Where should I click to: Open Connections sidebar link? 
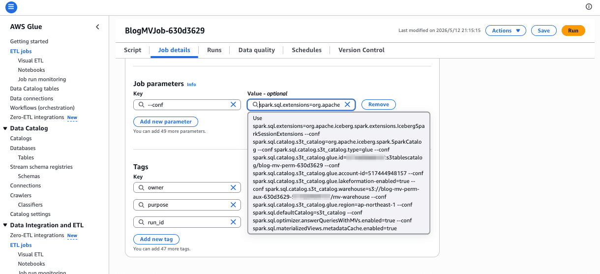tap(26, 185)
